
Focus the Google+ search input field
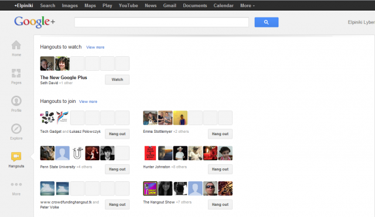pyautogui.click(x=162, y=22)
